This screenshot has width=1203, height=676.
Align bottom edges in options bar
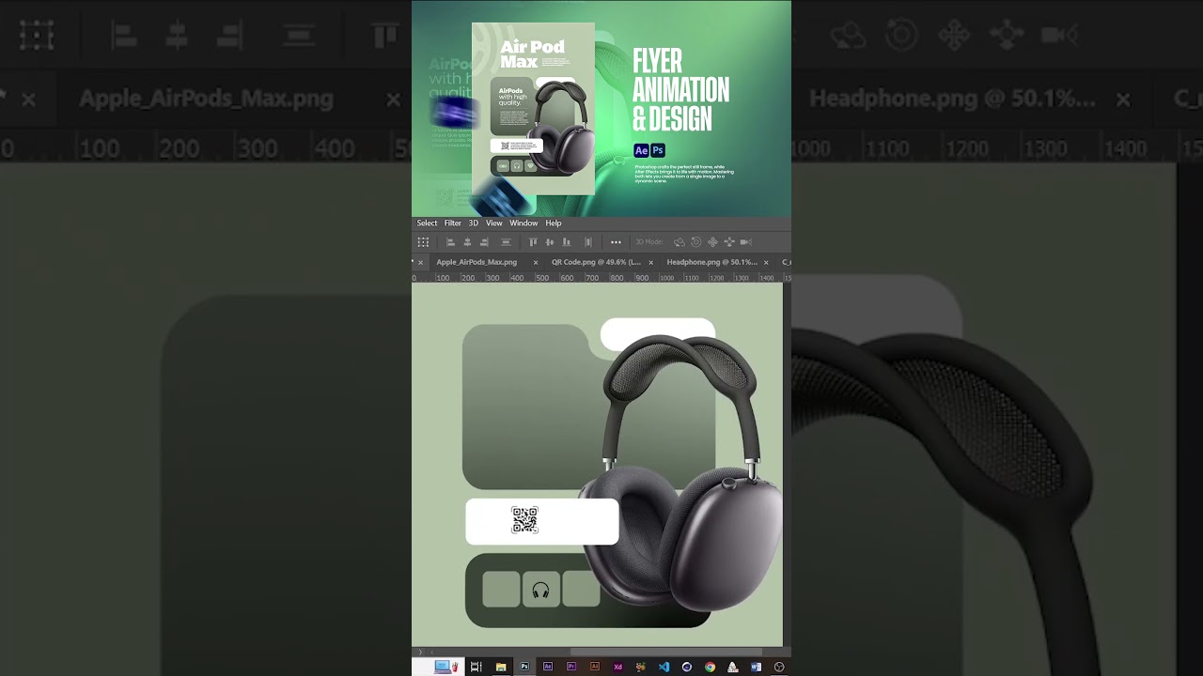tap(567, 242)
